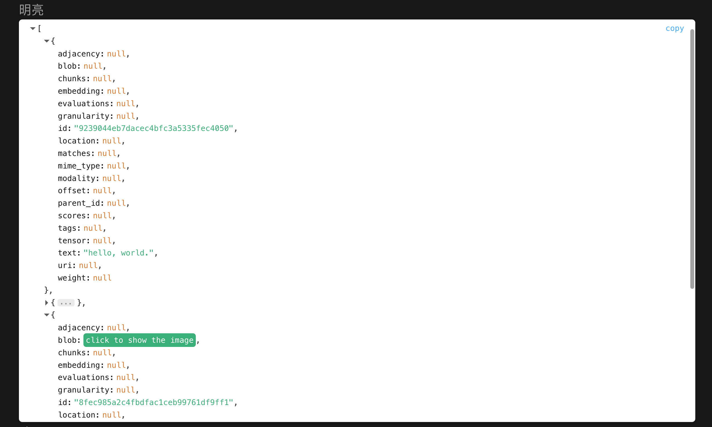
Task: Click the ellipsis placeholder in collapsed object
Action: click(66, 303)
